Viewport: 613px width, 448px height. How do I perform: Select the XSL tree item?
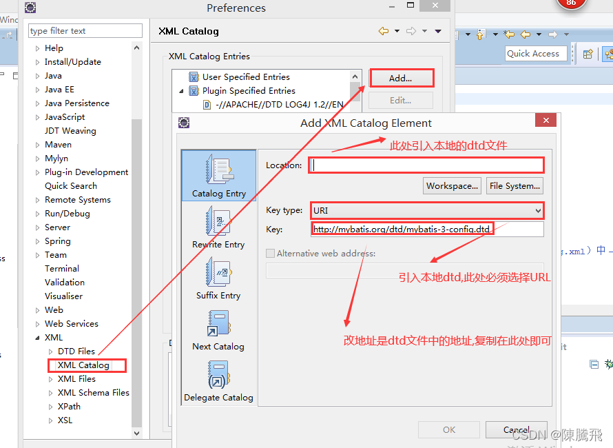coord(65,420)
